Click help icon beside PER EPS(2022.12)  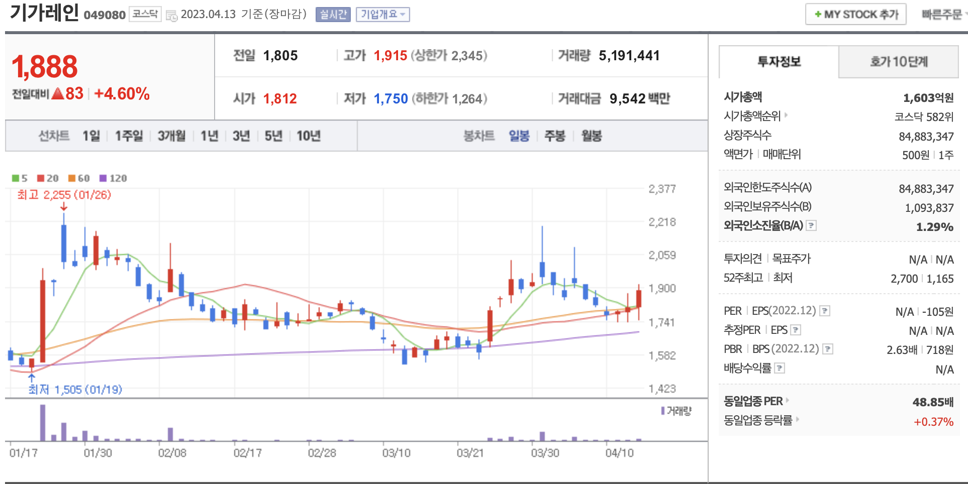click(824, 311)
